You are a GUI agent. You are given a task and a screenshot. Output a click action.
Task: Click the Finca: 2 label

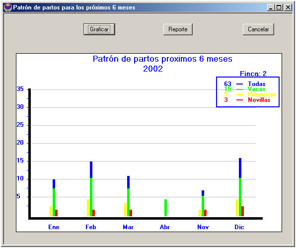pyautogui.click(x=253, y=74)
